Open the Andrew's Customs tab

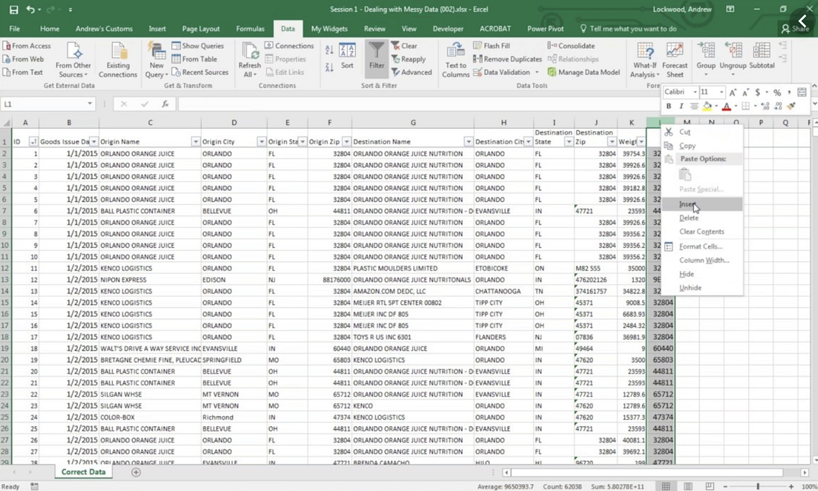click(104, 29)
